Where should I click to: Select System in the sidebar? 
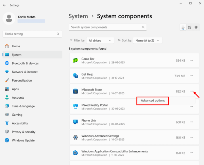tap(32, 55)
